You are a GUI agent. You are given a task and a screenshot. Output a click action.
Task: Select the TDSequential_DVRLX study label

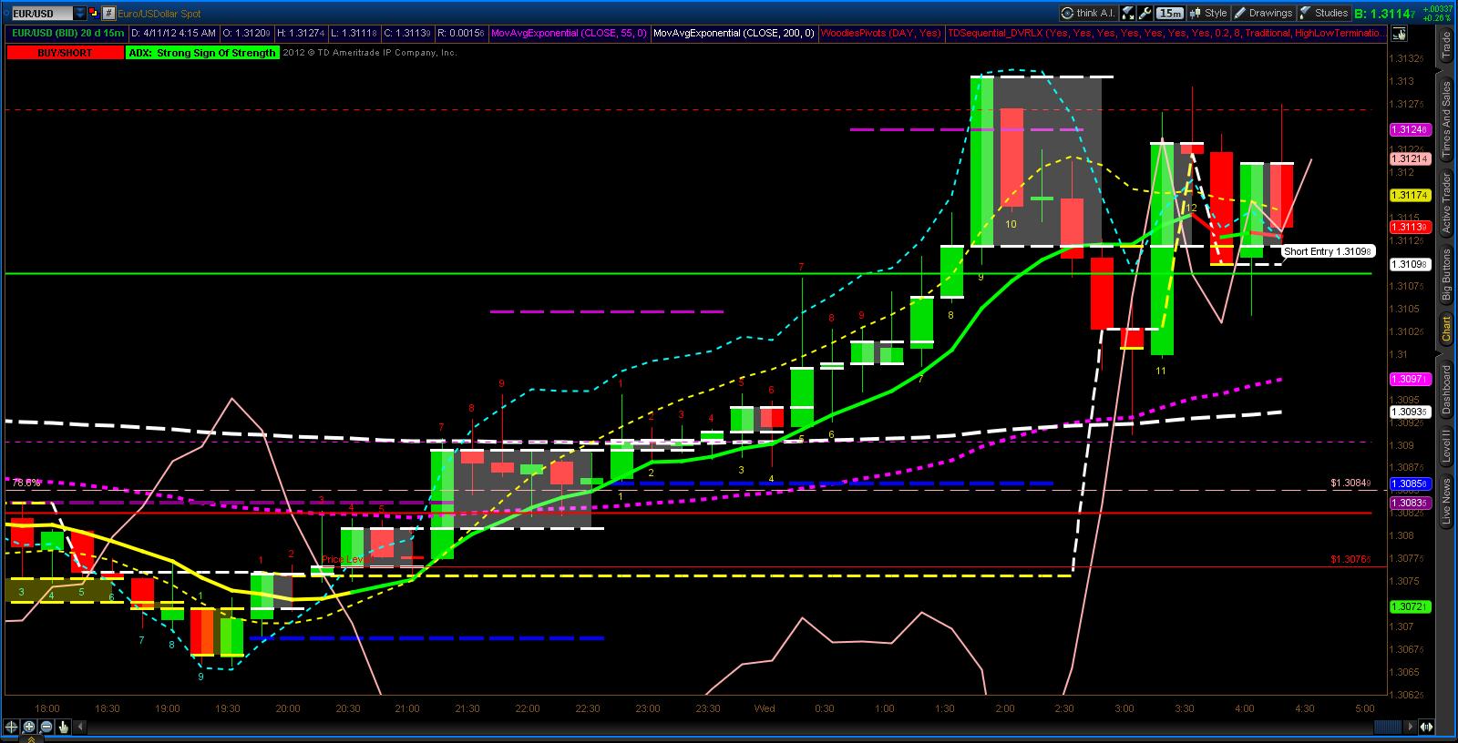tap(1165, 33)
